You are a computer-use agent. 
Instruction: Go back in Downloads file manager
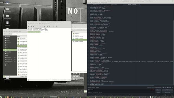[5, 34]
